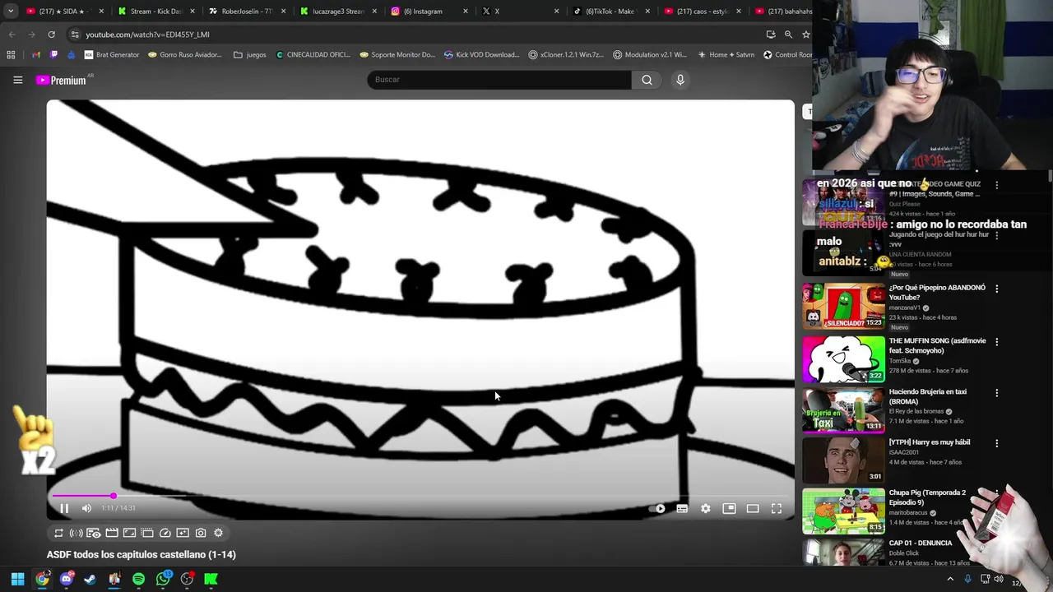Open Steam from the taskbar
This screenshot has width=1053, height=592.
point(90,579)
